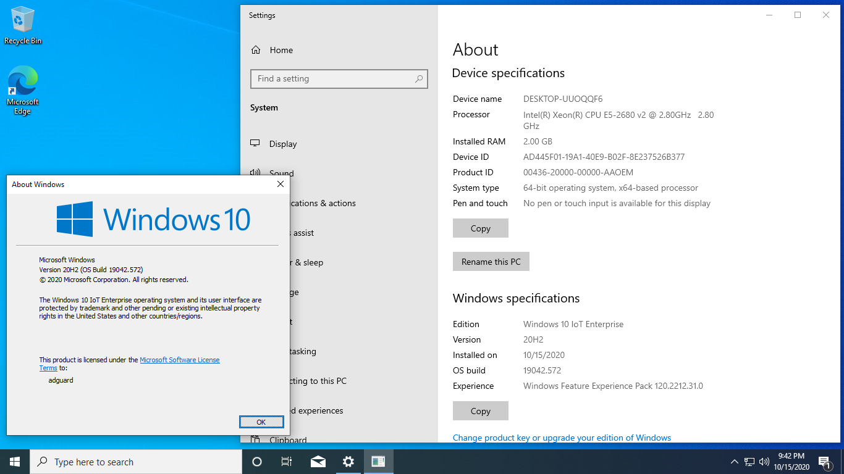844x474 pixels.
Task: Click the Version 20H2 line in About Windows
Action: click(91, 270)
